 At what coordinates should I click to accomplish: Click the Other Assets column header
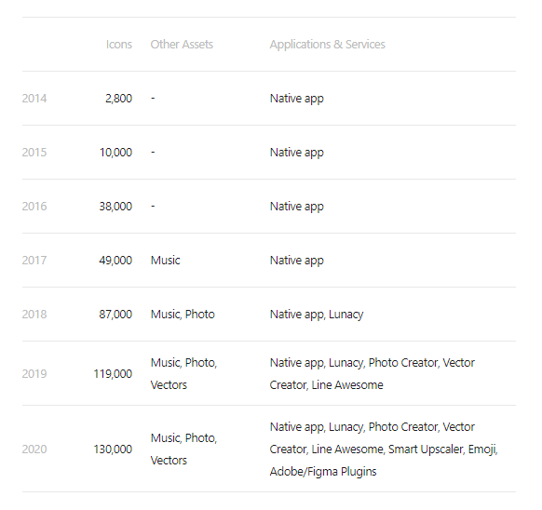point(182,45)
